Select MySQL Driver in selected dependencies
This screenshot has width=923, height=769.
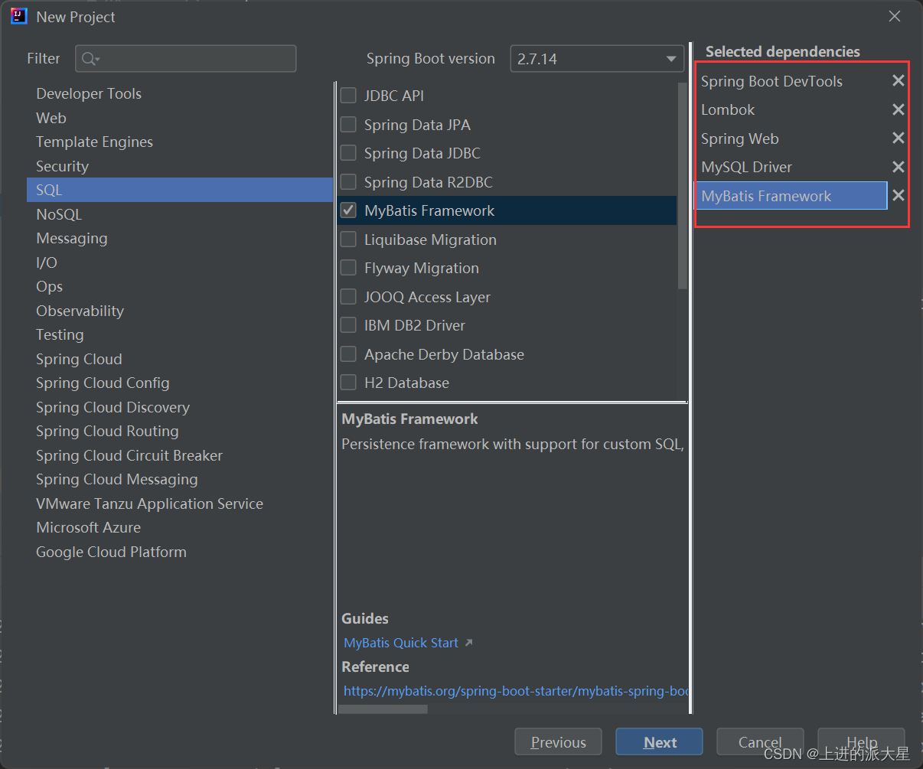[792, 167]
